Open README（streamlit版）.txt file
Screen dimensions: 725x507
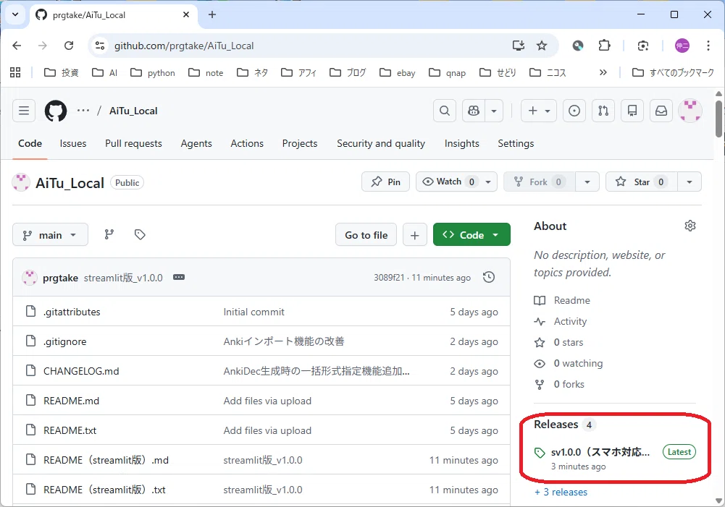[x=104, y=490]
